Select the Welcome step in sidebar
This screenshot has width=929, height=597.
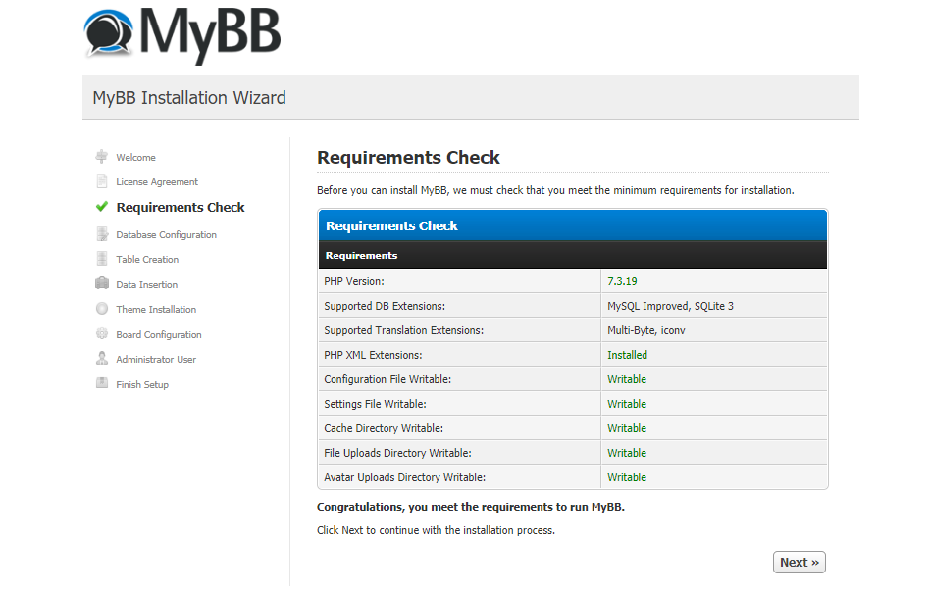coord(135,157)
